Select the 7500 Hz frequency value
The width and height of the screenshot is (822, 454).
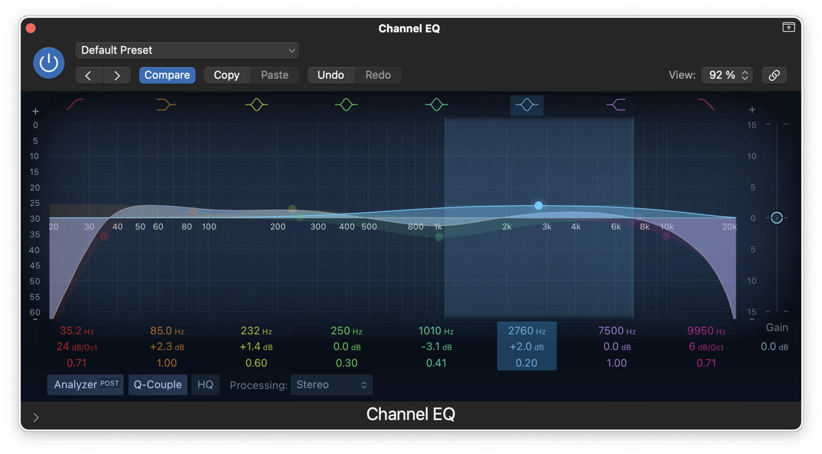tap(616, 331)
